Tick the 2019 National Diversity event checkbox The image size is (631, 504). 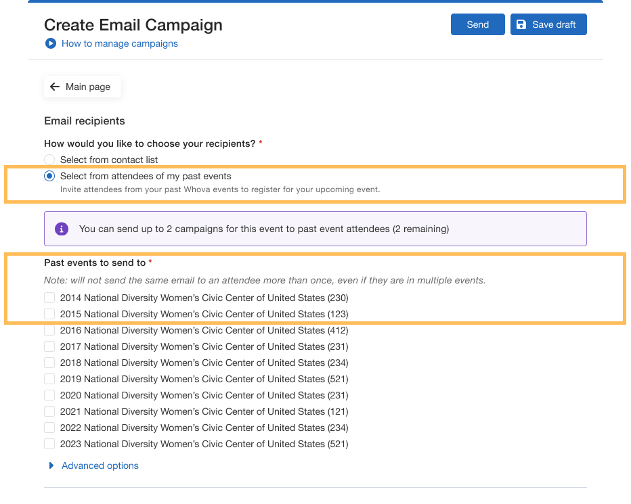tap(49, 380)
